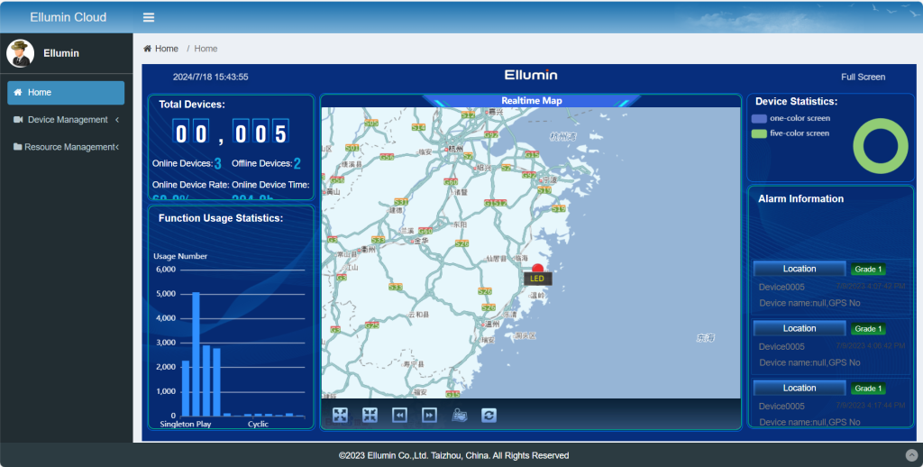Click the Ellumin user avatar
923x467 pixels.
pyautogui.click(x=21, y=53)
